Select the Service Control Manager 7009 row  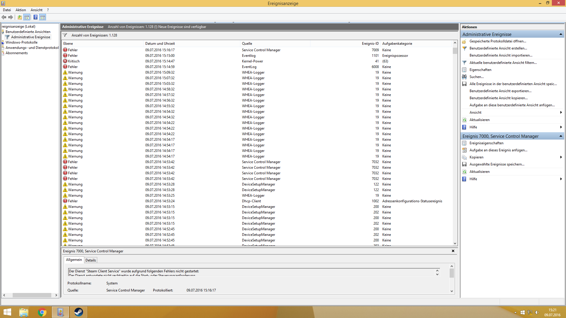tap(257, 50)
